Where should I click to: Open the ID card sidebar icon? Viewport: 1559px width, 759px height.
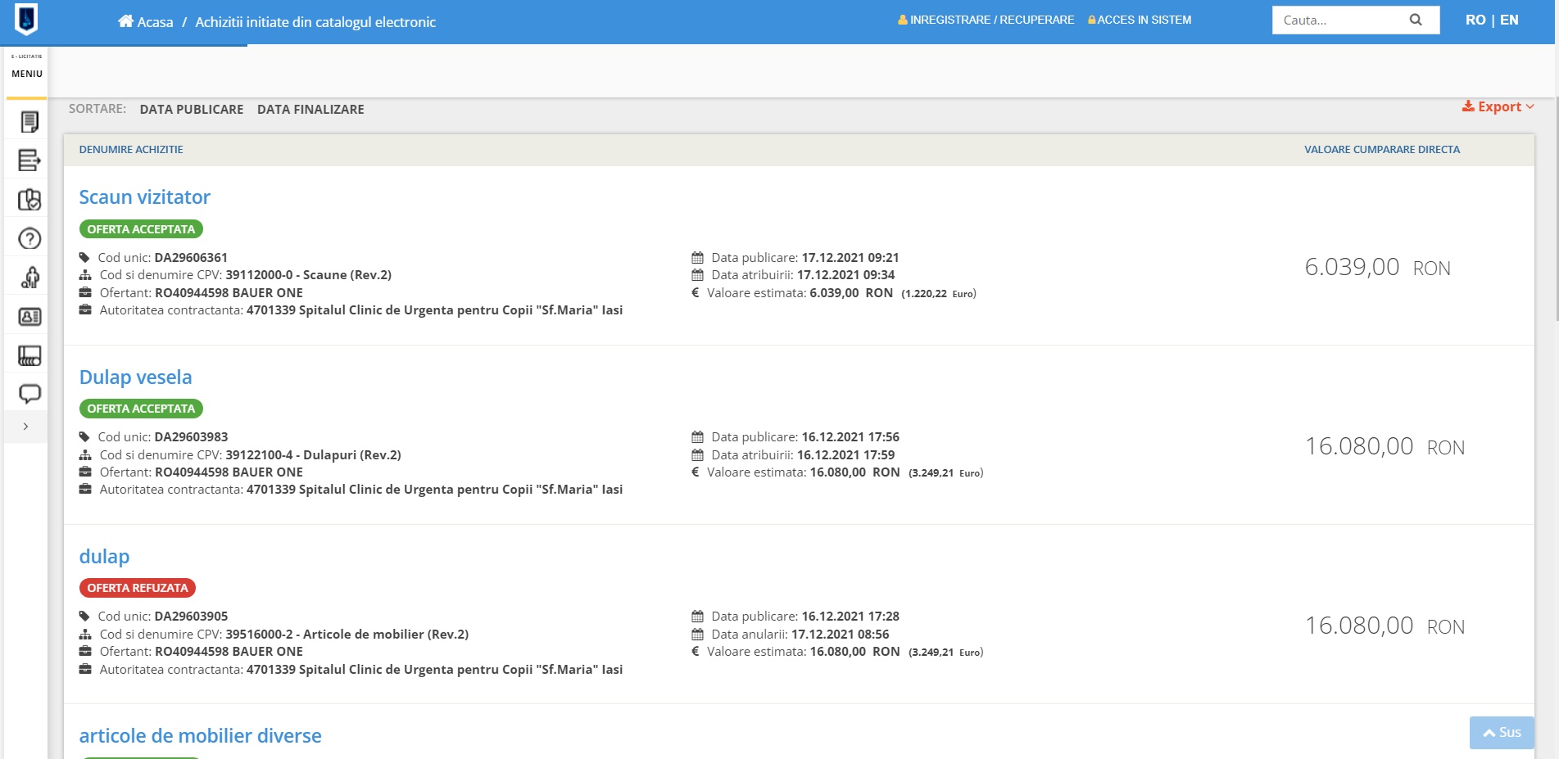[x=29, y=317]
